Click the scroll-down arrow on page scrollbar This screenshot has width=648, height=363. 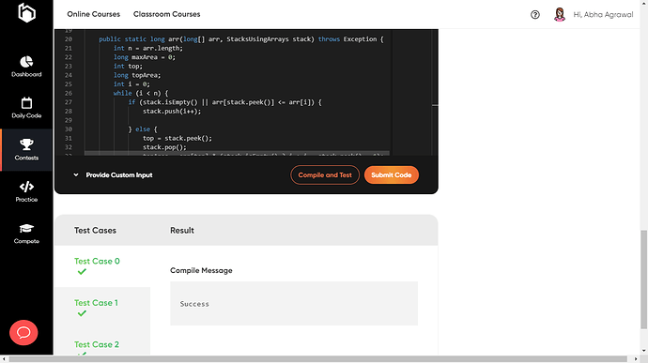(644, 351)
